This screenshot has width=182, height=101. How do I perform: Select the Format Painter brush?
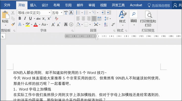[x=13, y=24]
